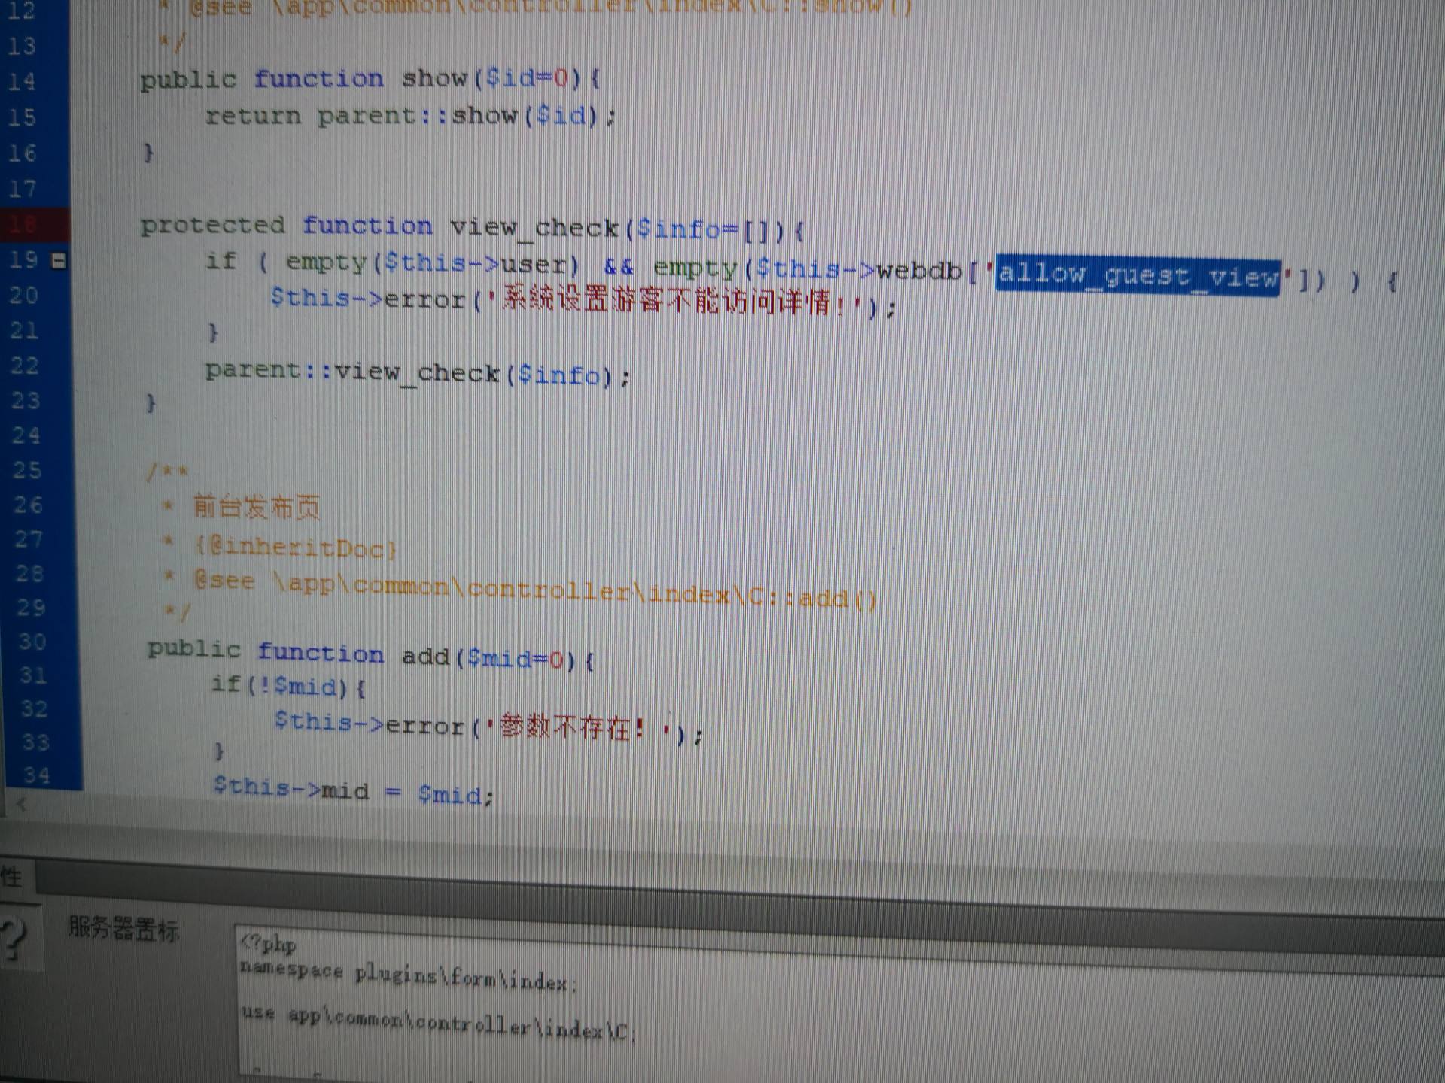This screenshot has width=1445, height=1083.
Task: Click line number 22 in gutter
Action: click(25, 366)
